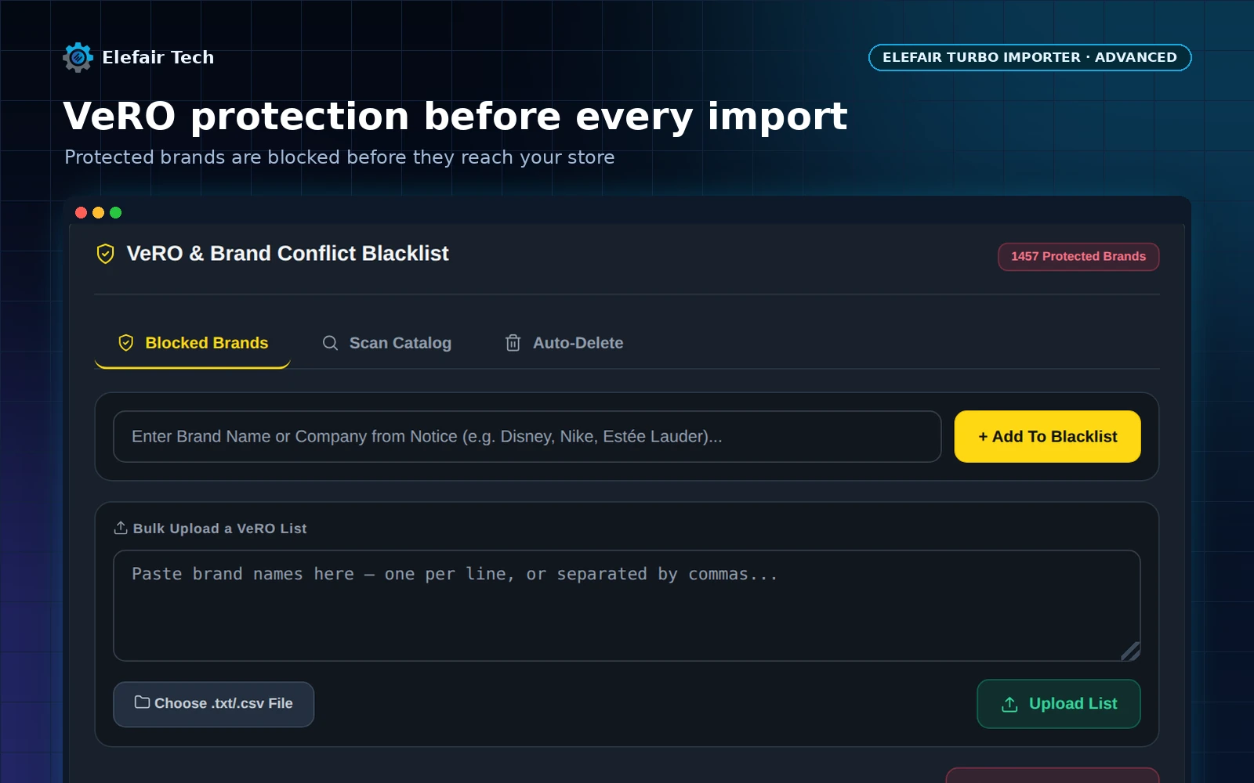This screenshot has height=783, width=1254.
Task: Click the upload icon beside Bulk Upload a VeRO List
Action: pos(121,528)
